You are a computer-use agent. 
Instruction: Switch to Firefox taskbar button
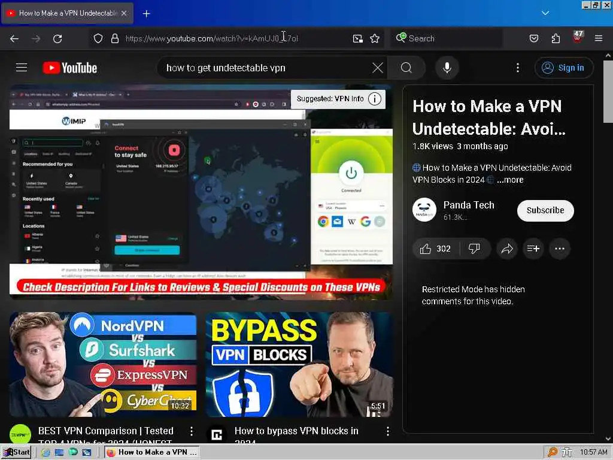click(x=153, y=452)
